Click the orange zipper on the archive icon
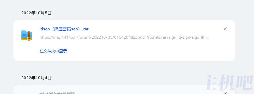 pyautogui.click(x=29, y=36)
